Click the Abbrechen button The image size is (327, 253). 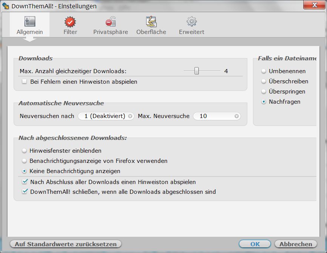tap(296, 244)
